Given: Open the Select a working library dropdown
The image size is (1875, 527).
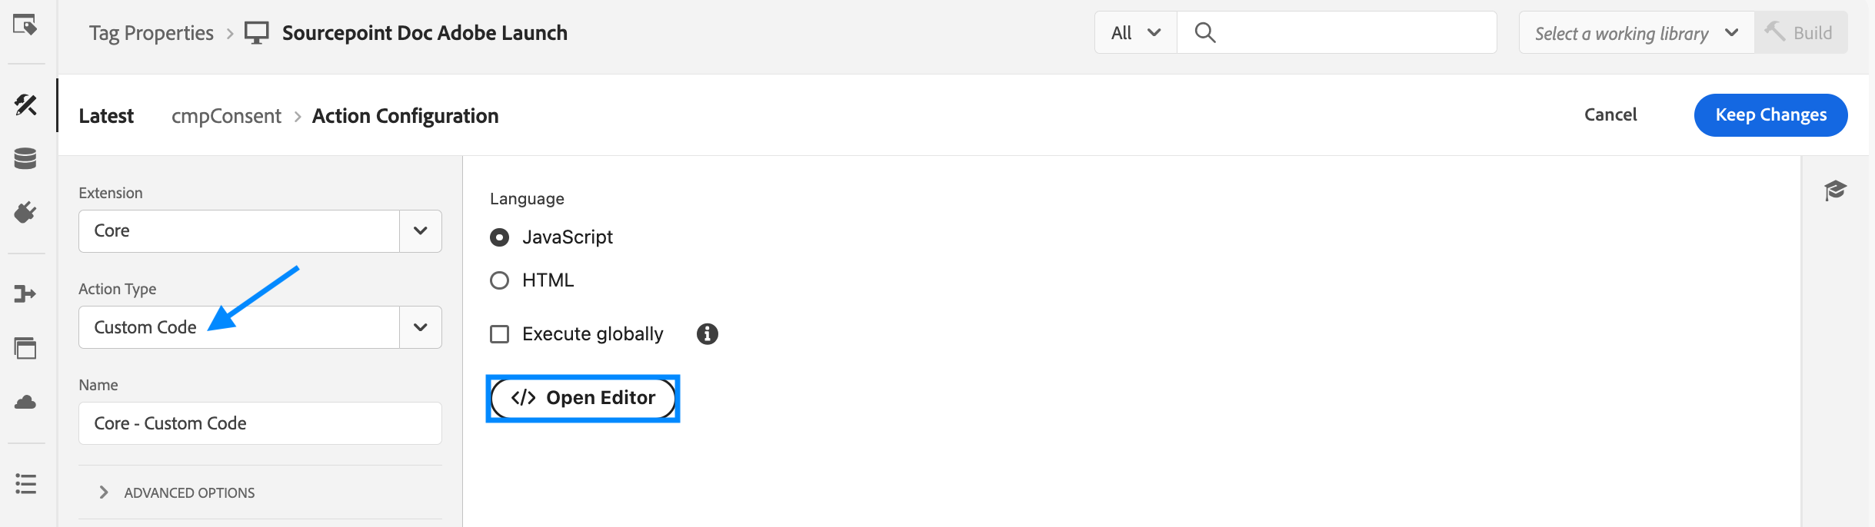Looking at the screenshot, I should coord(1637,33).
